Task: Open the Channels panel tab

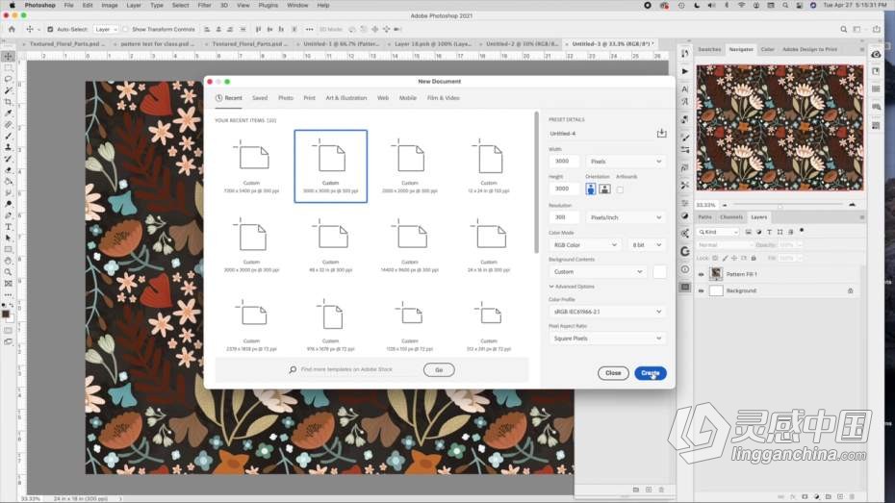Action: [x=731, y=217]
